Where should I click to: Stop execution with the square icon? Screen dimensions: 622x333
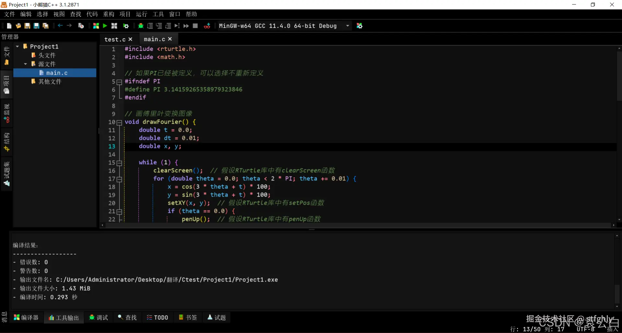point(195,26)
